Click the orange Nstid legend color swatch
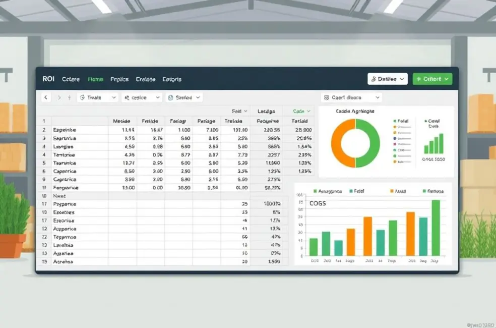Viewport: 496px width, 328px height. click(391, 192)
